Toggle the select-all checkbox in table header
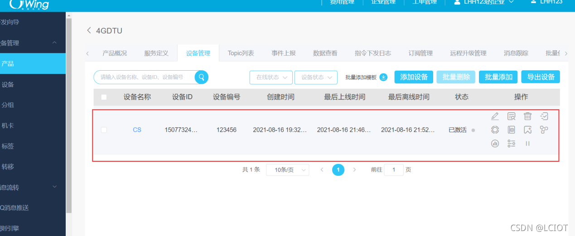 coord(104,97)
